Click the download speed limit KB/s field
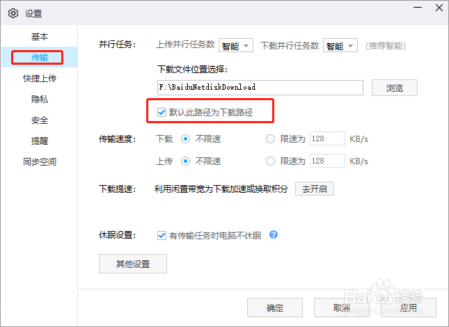The image size is (449, 327). click(x=327, y=138)
